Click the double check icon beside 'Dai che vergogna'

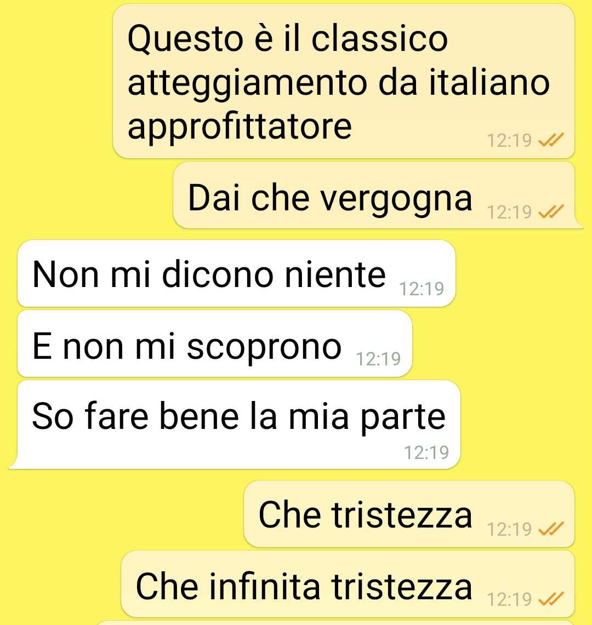click(x=551, y=211)
